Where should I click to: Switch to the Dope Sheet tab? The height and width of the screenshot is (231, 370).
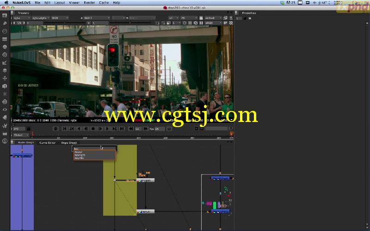[69, 143]
